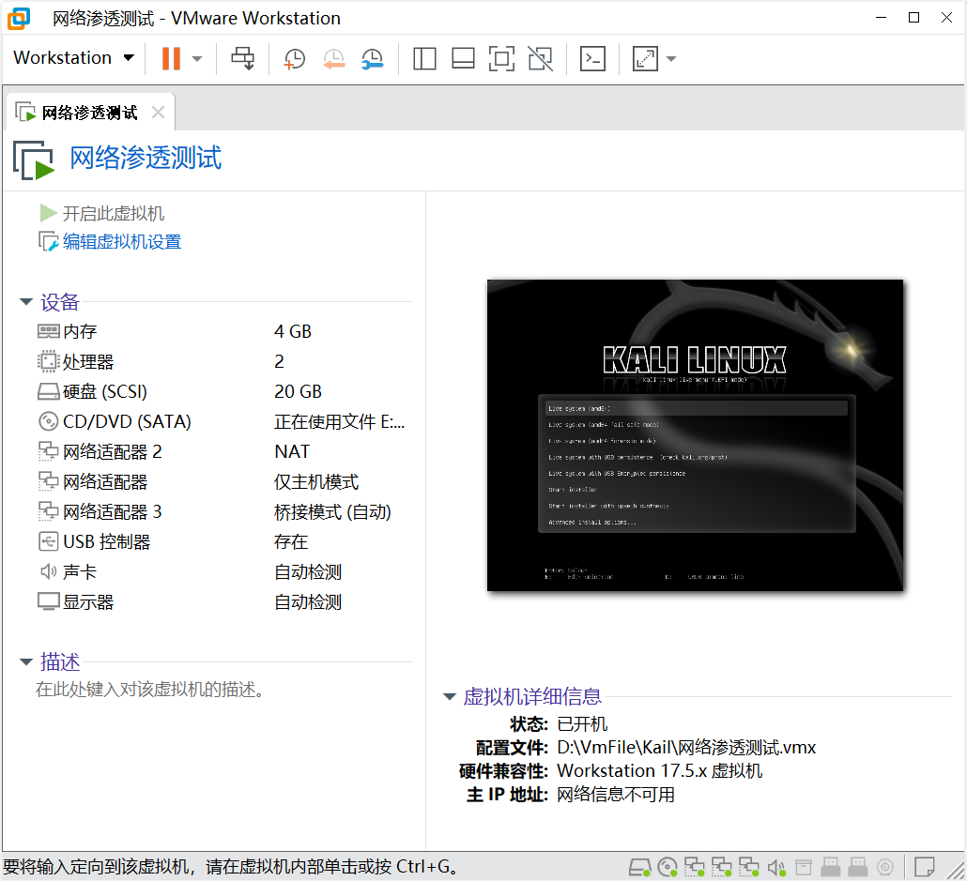
Task: Toggle the thumbnail bar view
Action: (x=463, y=59)
